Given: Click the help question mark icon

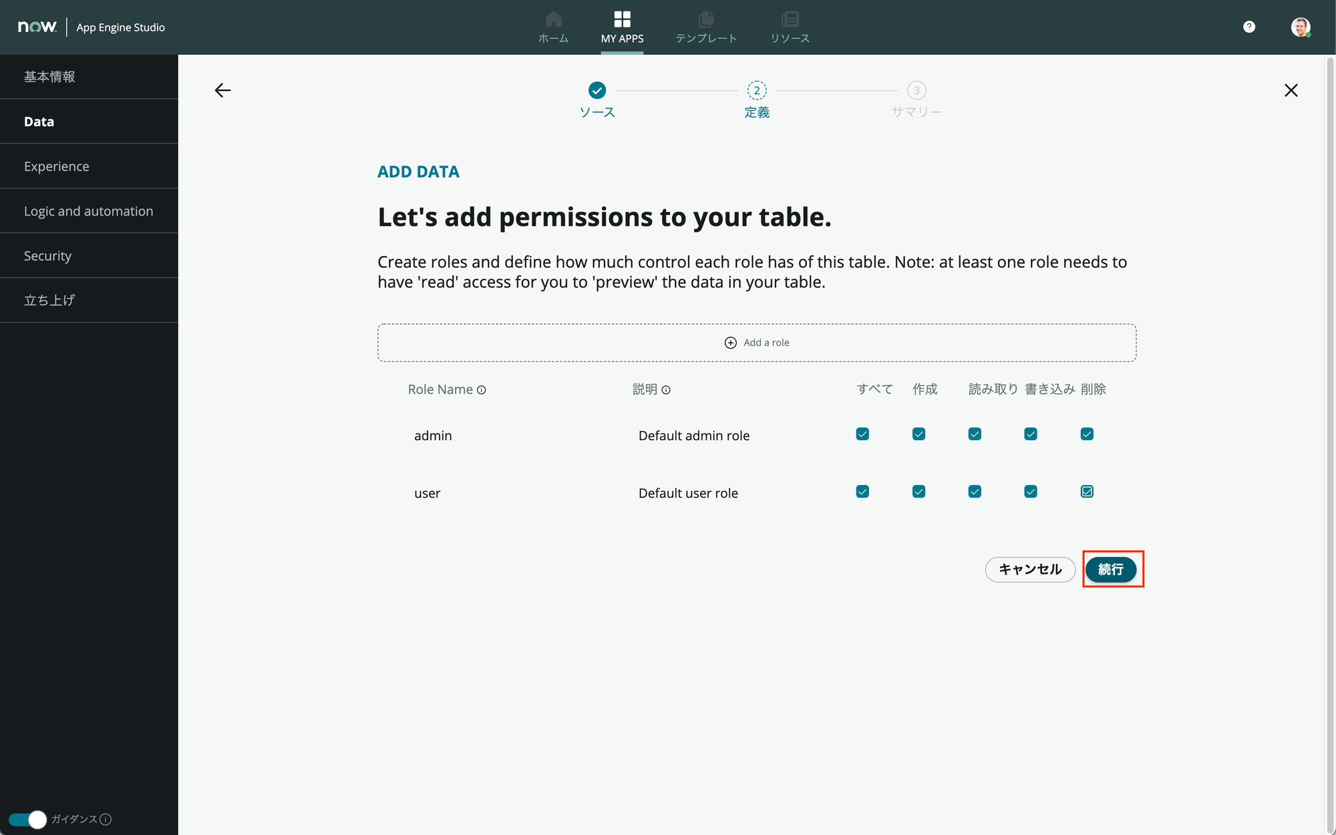Looking at the screenshot, I should 1249,27.
